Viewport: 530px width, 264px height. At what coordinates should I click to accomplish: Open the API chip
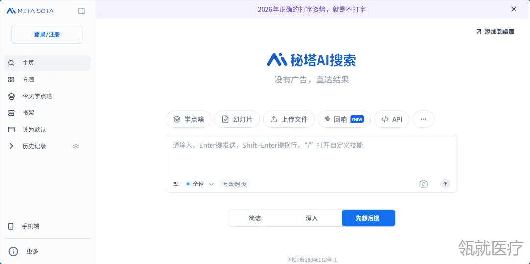(x=392, y=119)
